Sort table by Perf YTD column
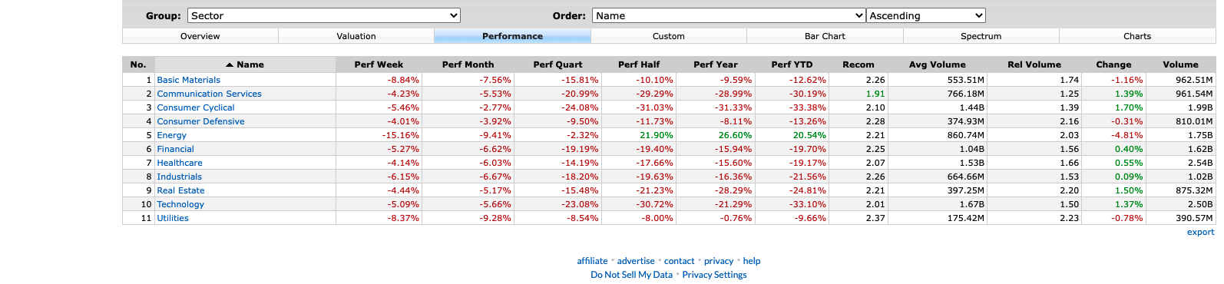Viewport: 1224px width, 284px height. tap(792, 64)
